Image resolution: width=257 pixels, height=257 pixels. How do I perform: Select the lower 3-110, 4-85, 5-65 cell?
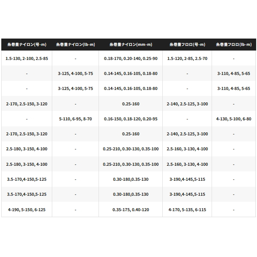pos(233,88)
